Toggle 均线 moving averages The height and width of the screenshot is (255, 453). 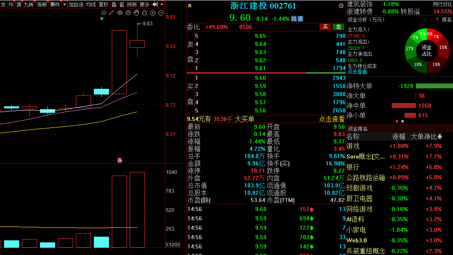[x=91, y=4]
